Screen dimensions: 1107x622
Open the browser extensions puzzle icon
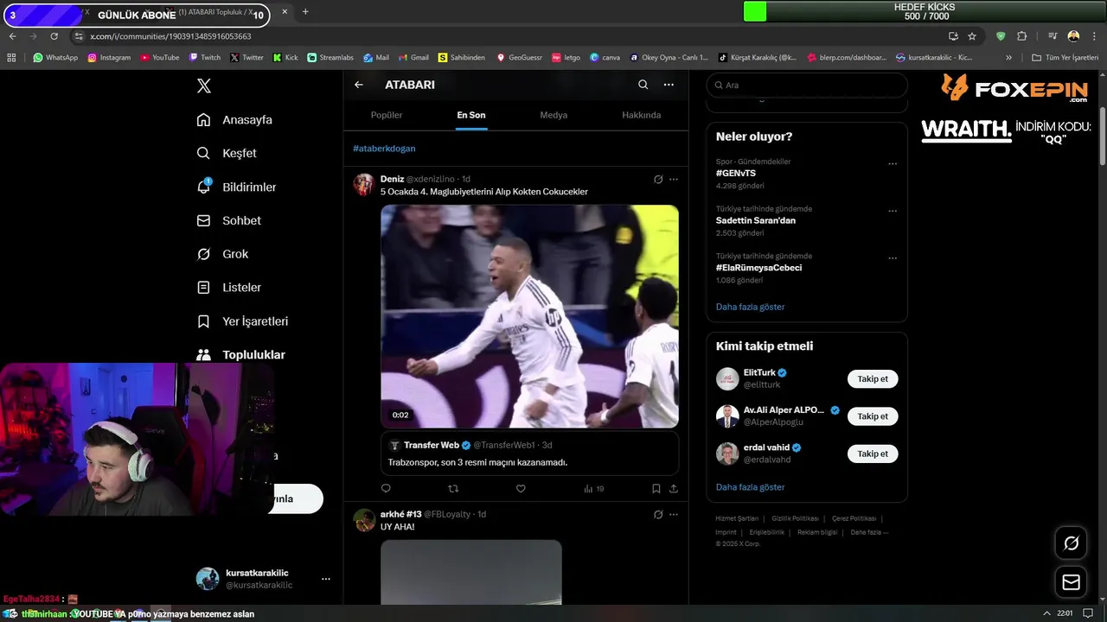pyautogui.click(x=1021, y=36)
